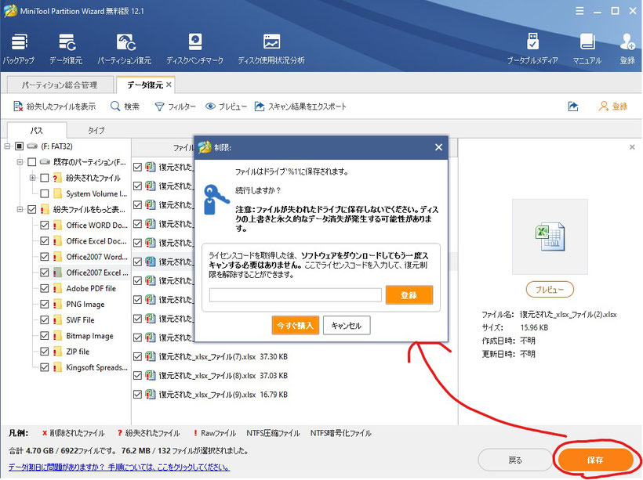Image resolution: width=643 pixels, height=480 pixels.
Task: Expand the 紛失されたファイル node
Action: click(32, 178)
